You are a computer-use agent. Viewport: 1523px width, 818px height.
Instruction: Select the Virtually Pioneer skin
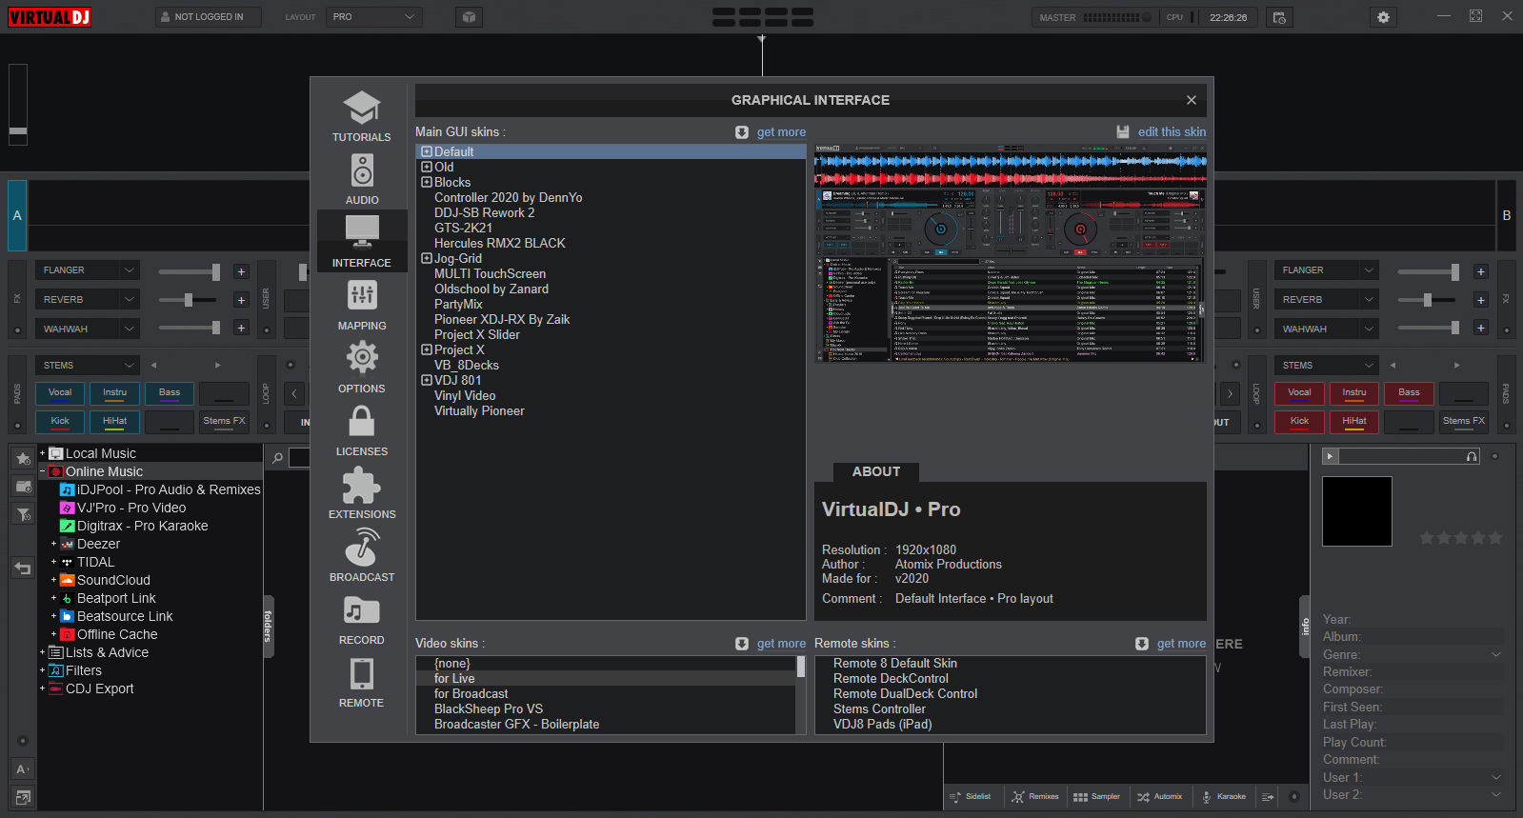coord(479,411)
